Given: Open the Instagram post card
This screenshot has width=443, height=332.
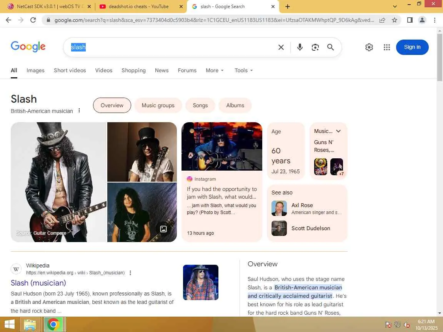Looking at the screenshot, I should point(222,182).
